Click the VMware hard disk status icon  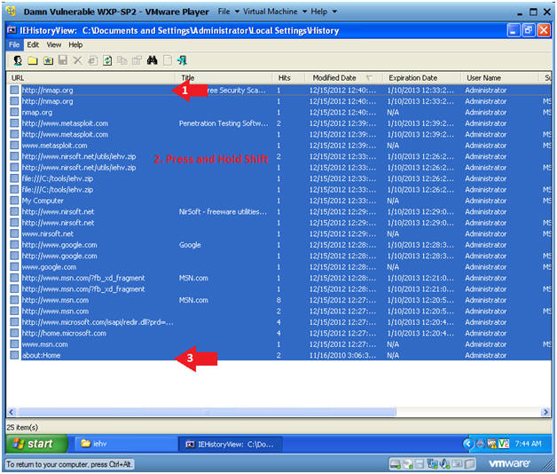(x=395, y=463)
